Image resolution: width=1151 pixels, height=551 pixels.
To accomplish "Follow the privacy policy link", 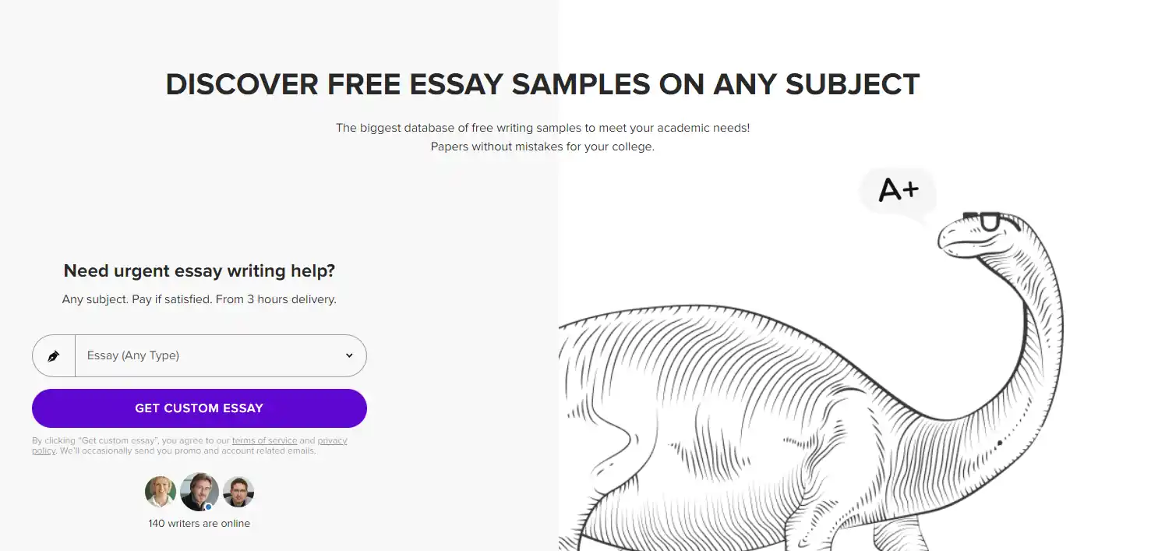I will (x=332, y=440).
